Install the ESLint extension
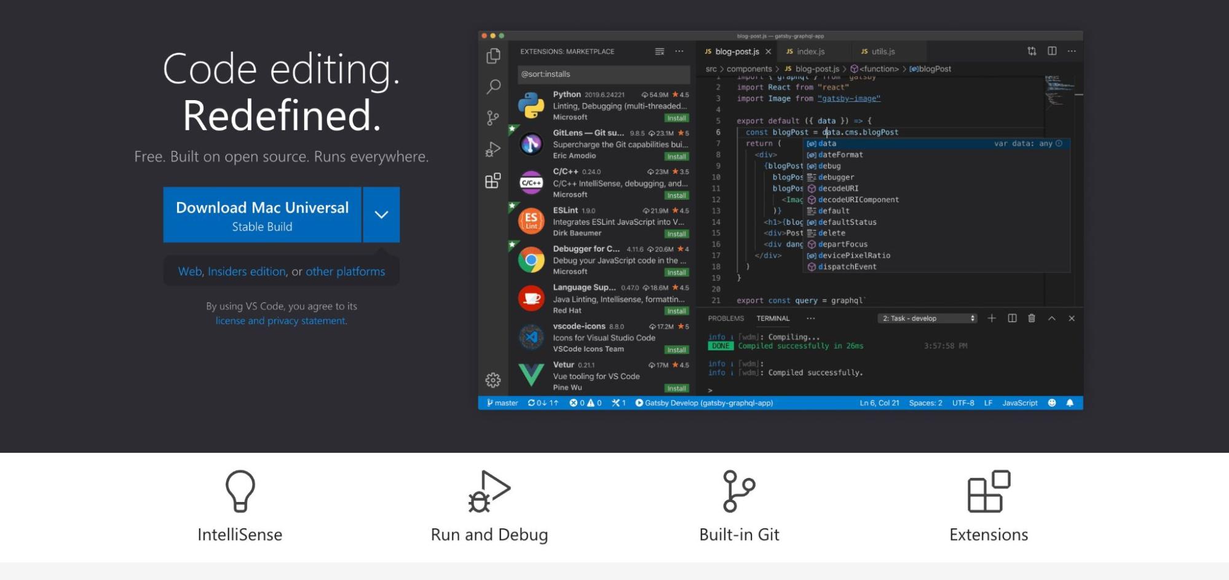 point(677,234)
